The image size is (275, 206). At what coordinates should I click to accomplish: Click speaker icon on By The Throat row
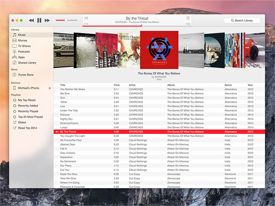57,132
